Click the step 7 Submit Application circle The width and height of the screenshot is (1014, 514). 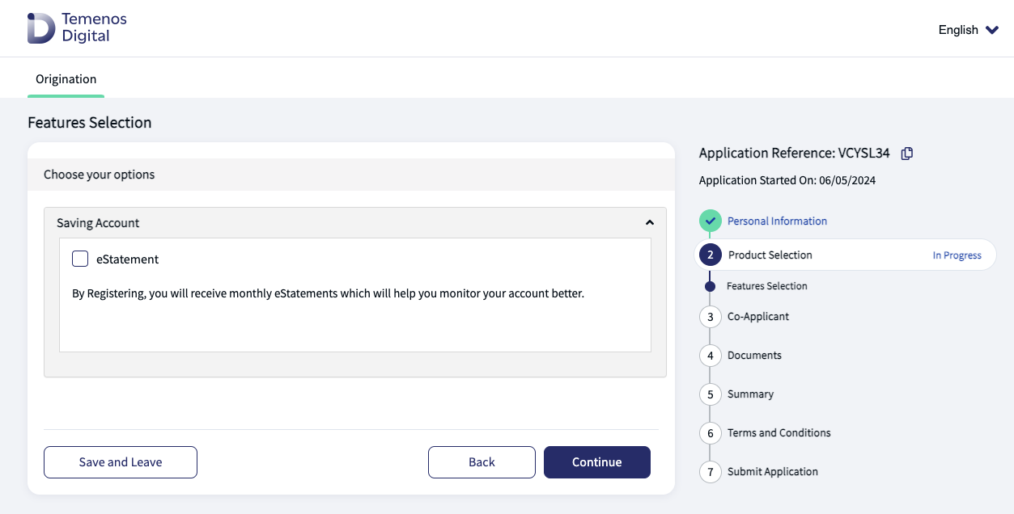click(x=710, y=472)
